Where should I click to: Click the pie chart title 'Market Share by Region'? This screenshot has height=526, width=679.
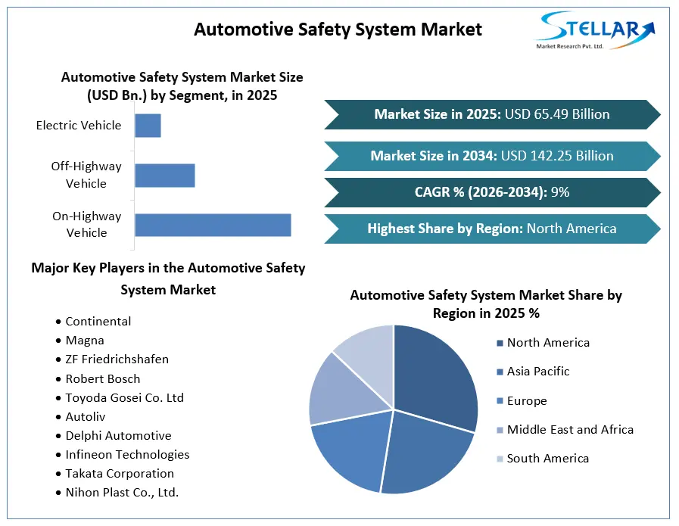[486, 304]
